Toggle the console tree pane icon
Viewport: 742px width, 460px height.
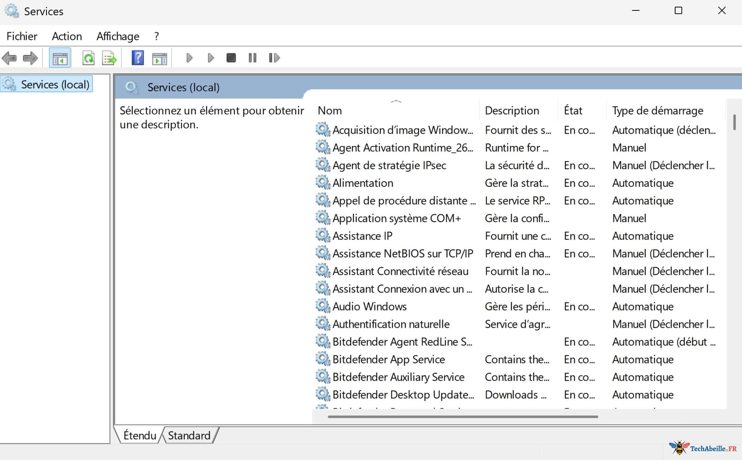coord(60,58)
